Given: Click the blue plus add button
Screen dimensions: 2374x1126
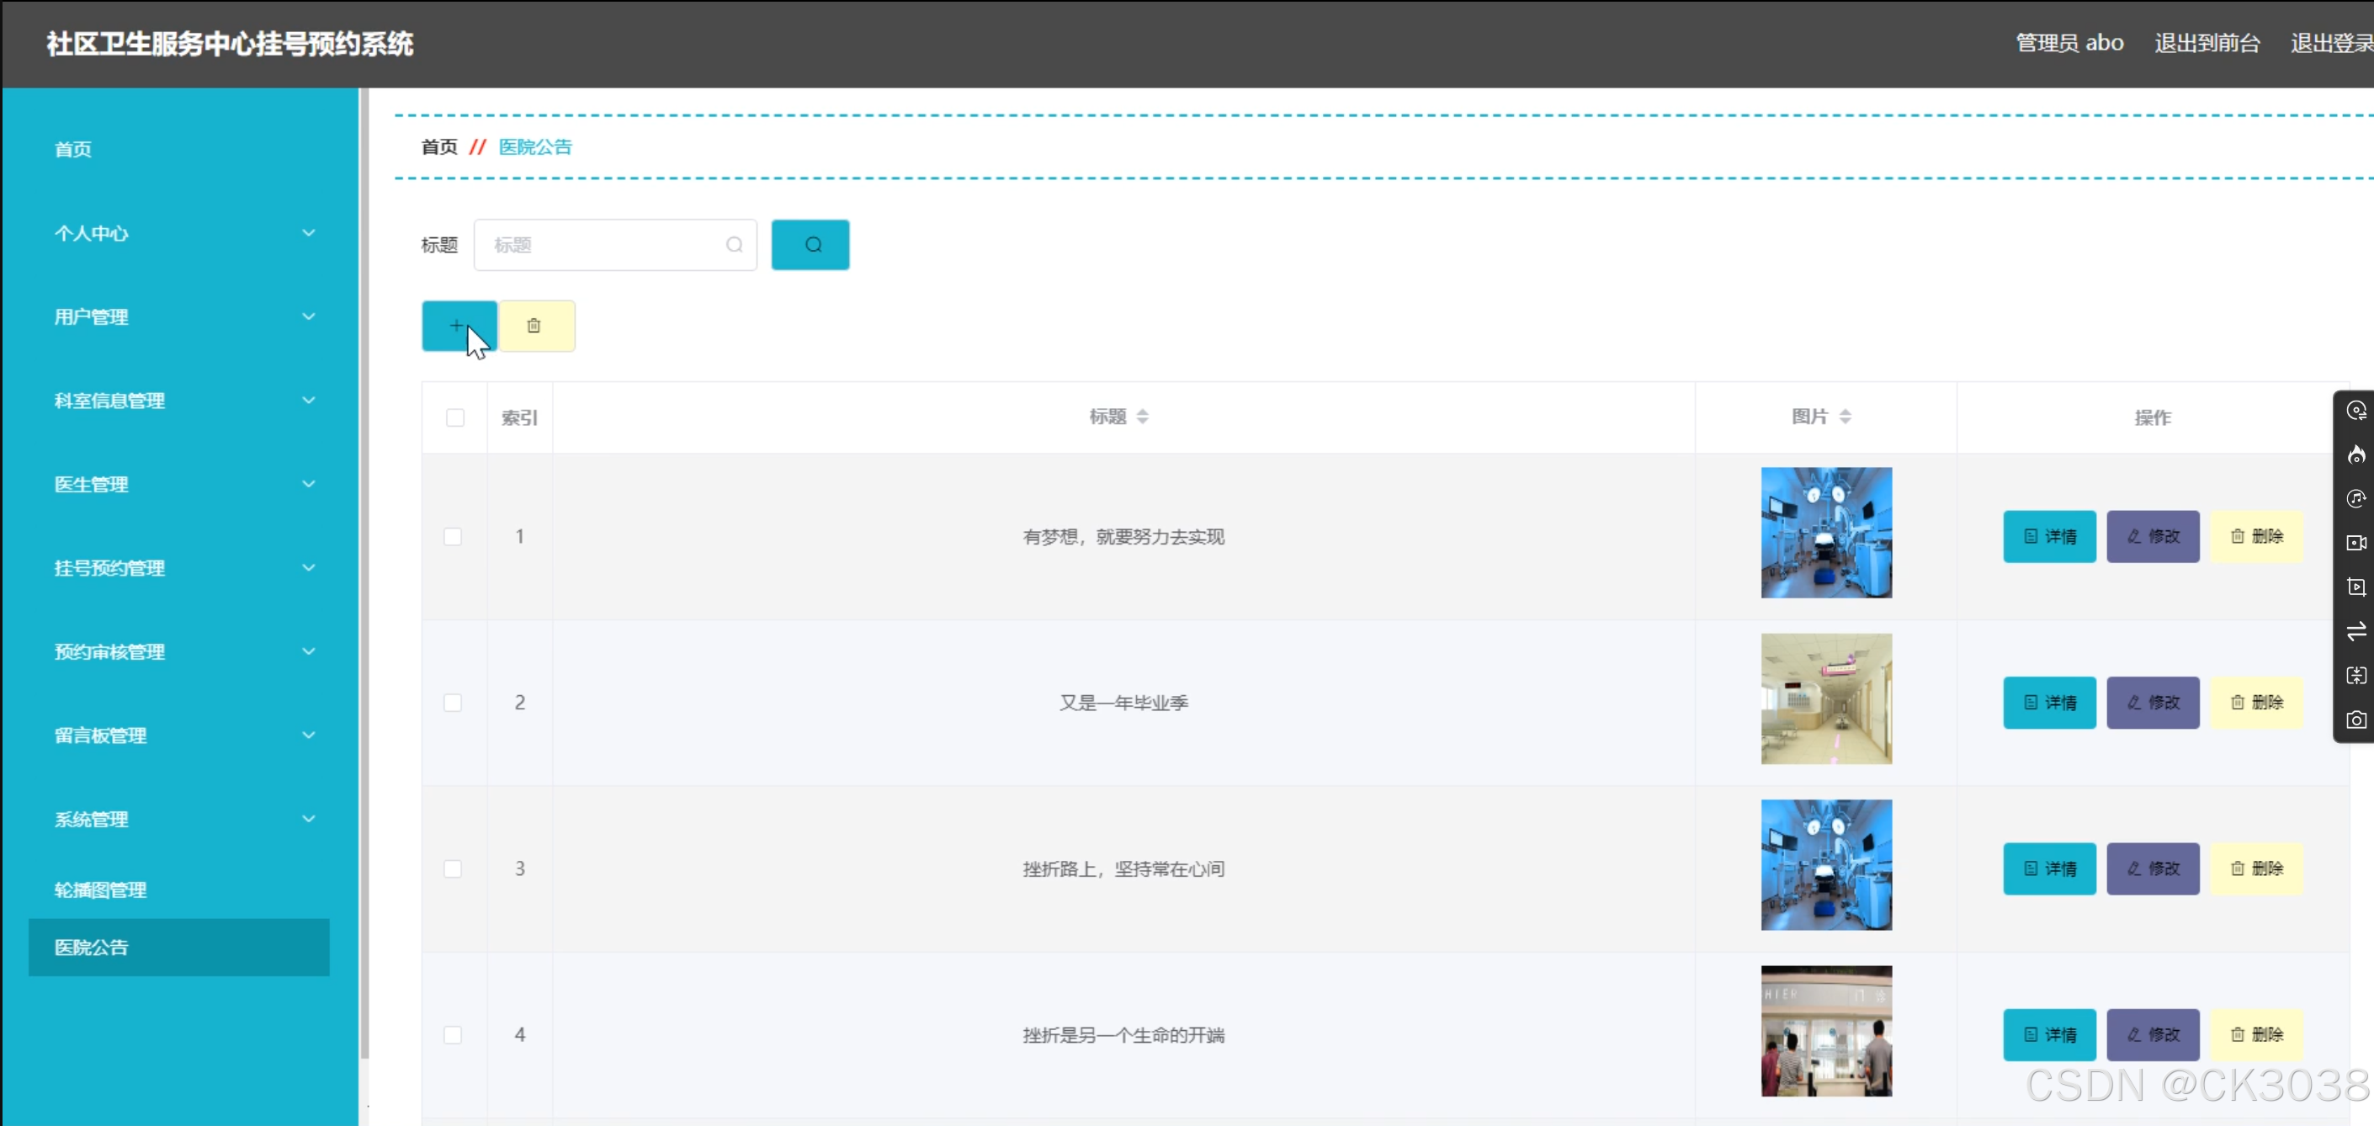Looking at the screenshot, I should pyautogui.click(x=458, y=326).
